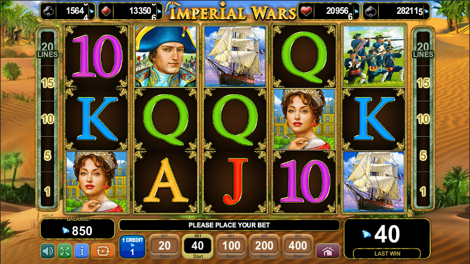Change denomination with 1 Credit button
The width and height of the screenshot is (470, 264).
pyautogui.click(x=132, y=247)
